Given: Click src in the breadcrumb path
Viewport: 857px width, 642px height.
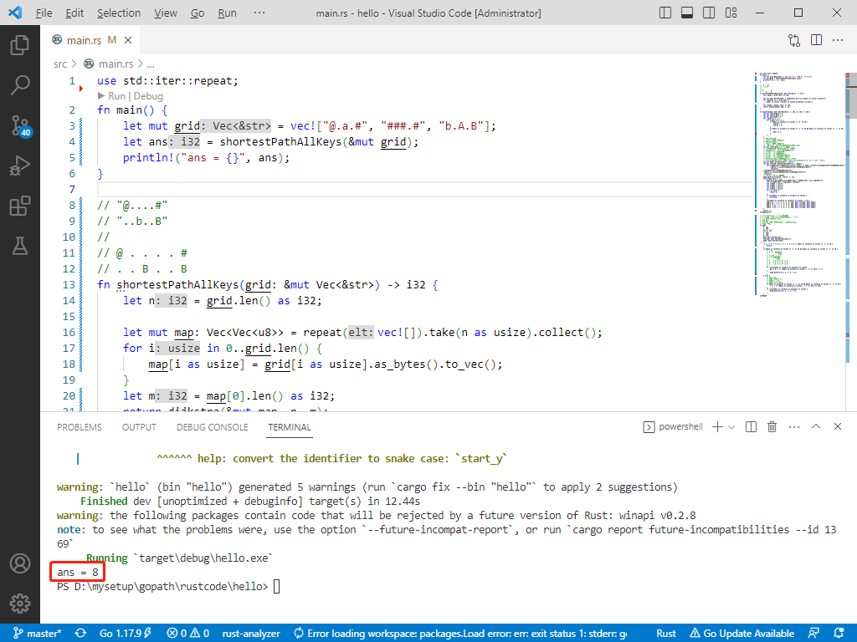Looking at the screenshot, I should (x=60, y=64).
